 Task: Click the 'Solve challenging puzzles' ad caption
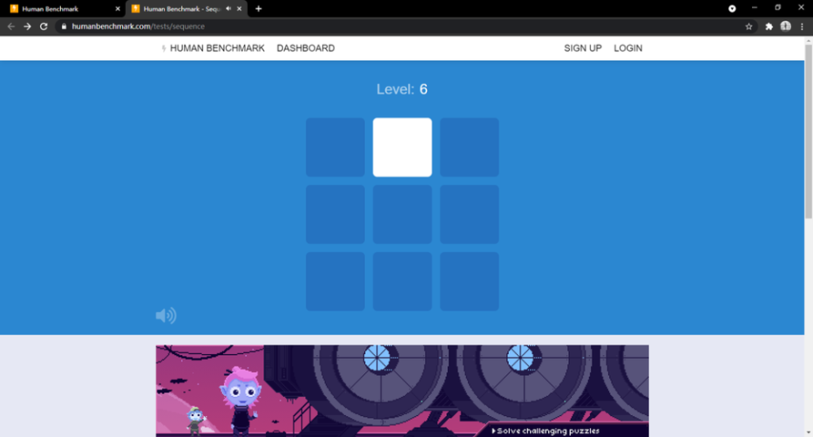click(x=547, y=431)
